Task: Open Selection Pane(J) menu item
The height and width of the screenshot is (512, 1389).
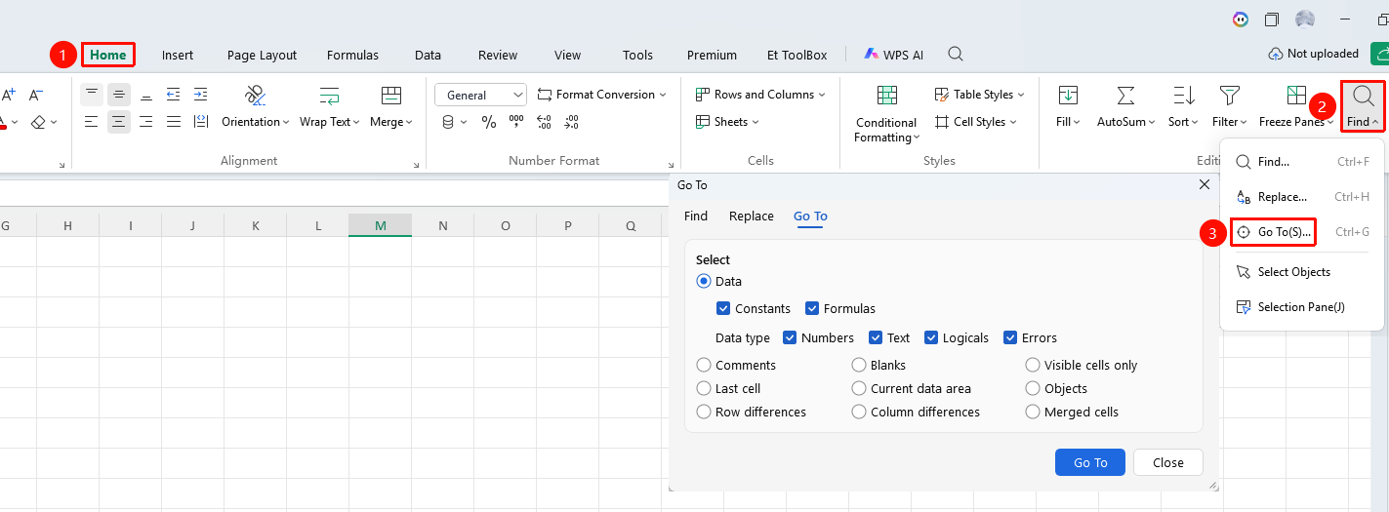Action: pyautogui.click(x=1302, y=307)
